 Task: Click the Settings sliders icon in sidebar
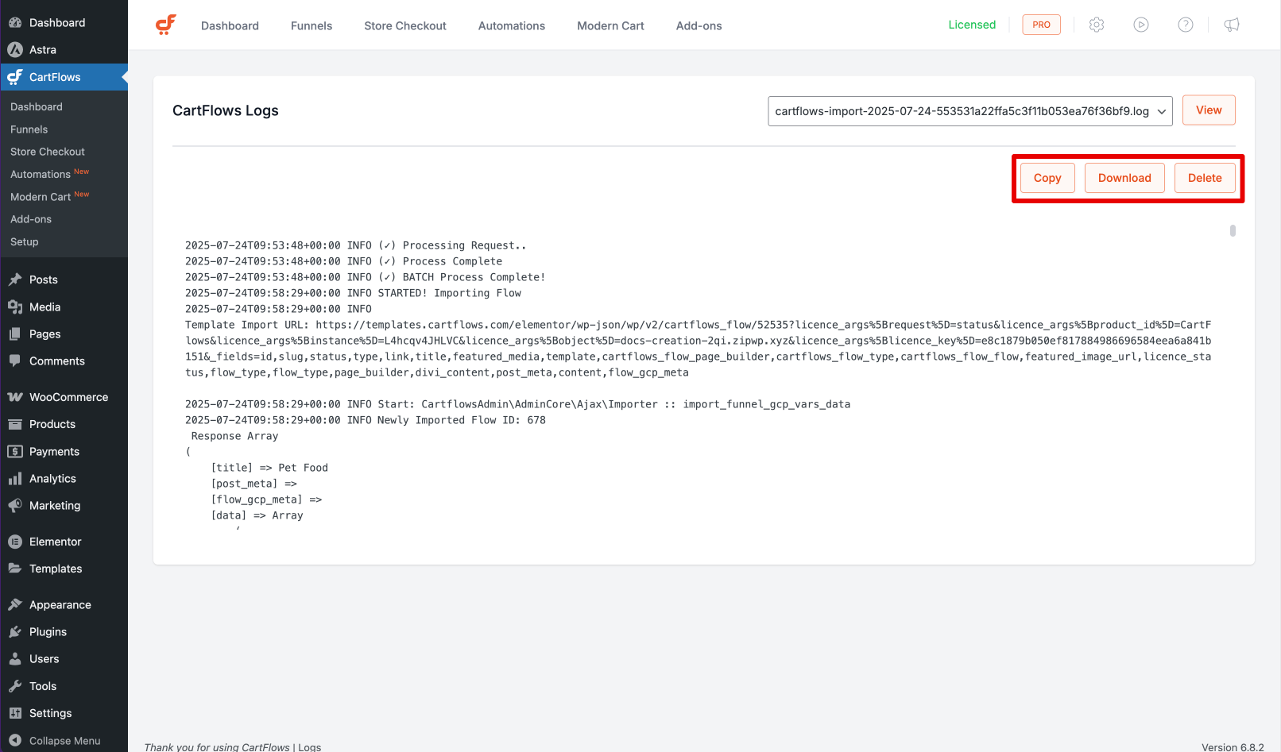[x=15, y=713]
